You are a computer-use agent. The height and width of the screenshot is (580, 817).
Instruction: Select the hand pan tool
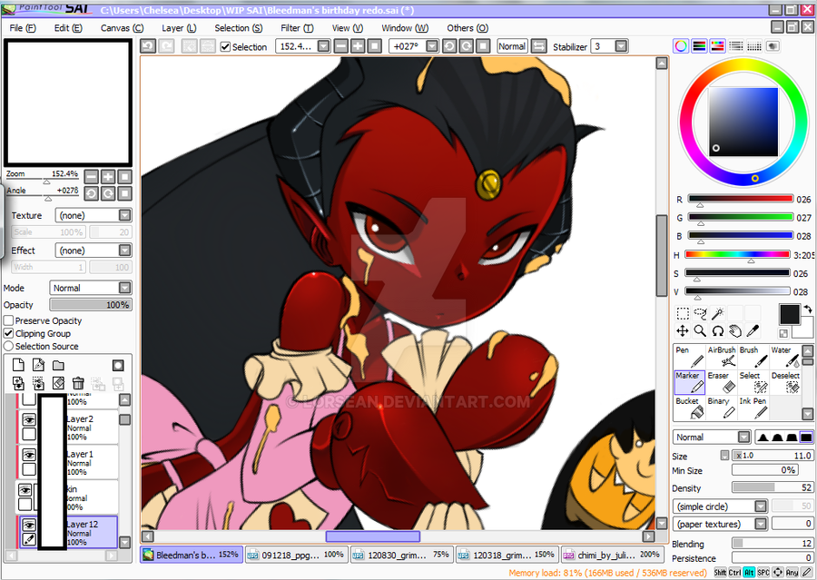click(735, 331)
